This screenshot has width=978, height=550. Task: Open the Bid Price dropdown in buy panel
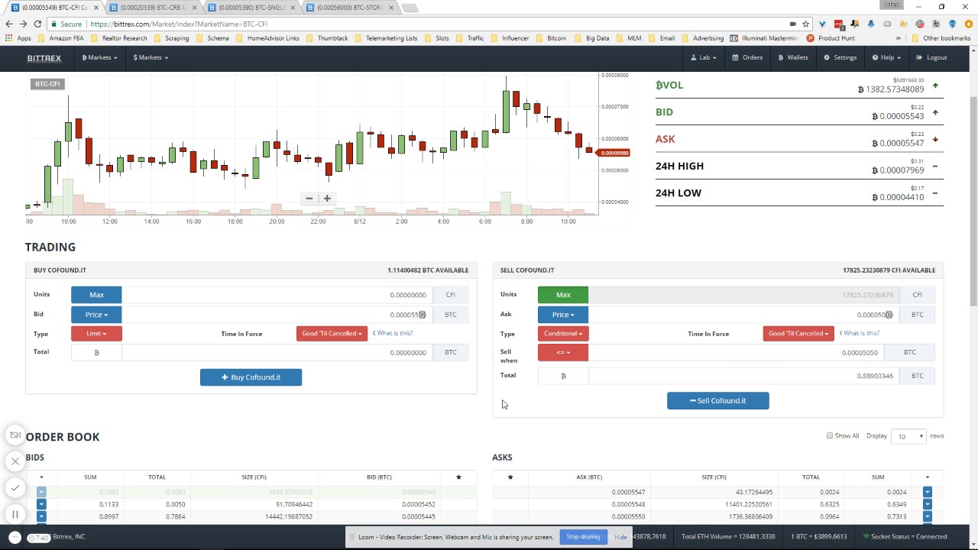96,315
